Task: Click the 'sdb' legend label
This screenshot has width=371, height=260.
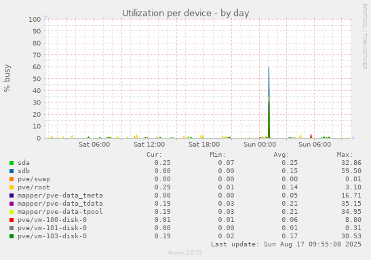Action: [x=24, y=171]
